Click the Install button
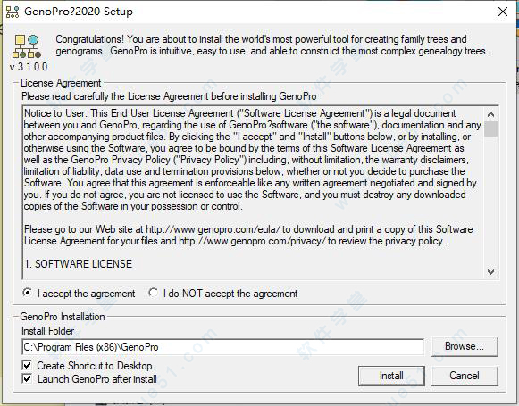 [x=391, y=376]
